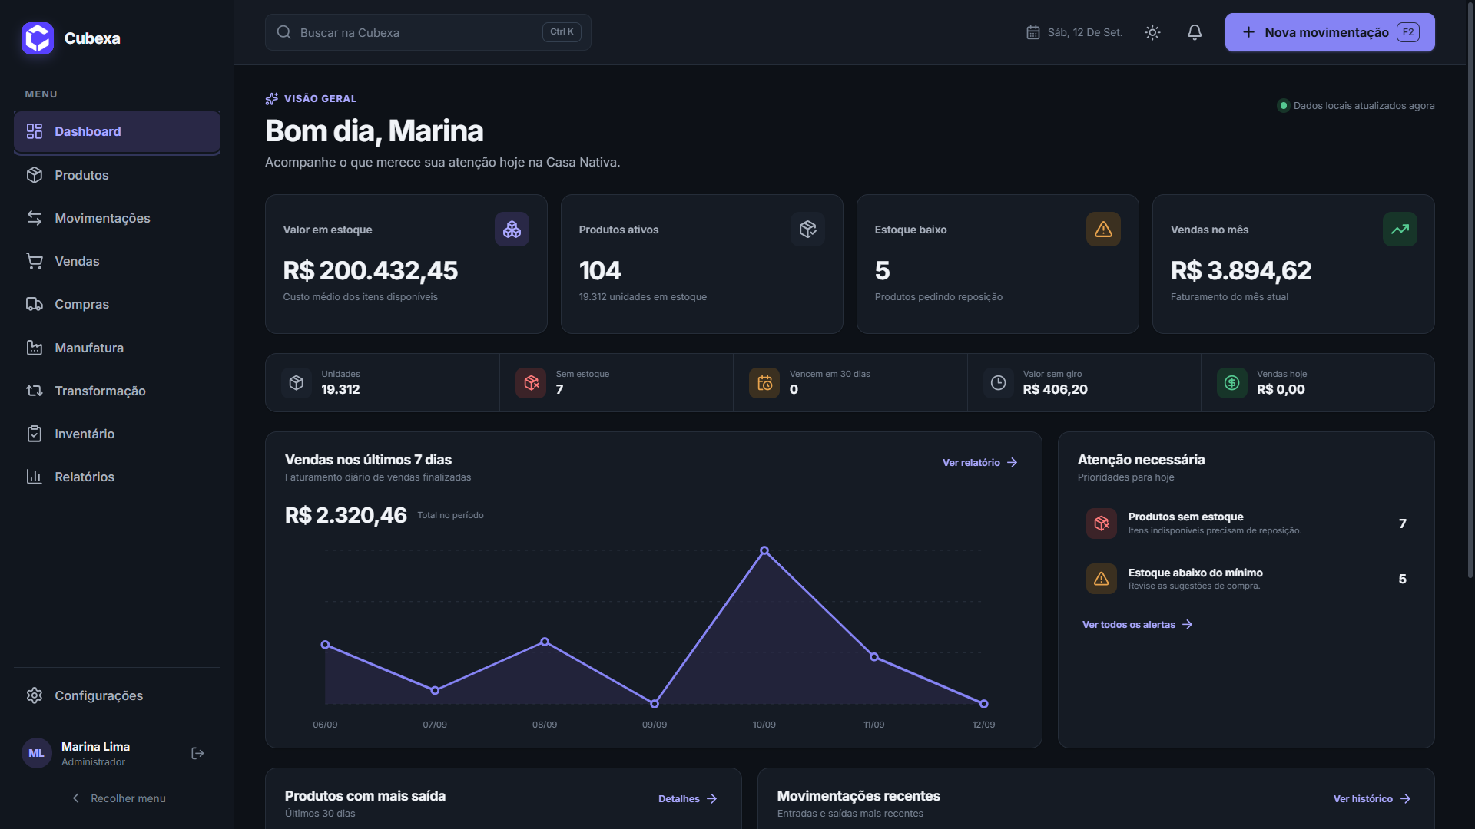The width and height of the screenshot is (1475, 829).
Task: Click the Estoque abaixo do mínimo text
Action: pyautogui.click(x=1195, y=573)
